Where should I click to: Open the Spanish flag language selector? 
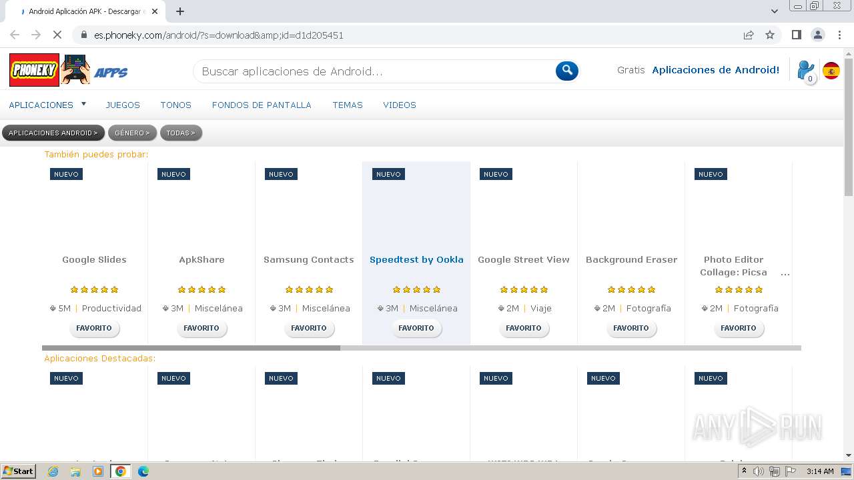click(x=831, y=71)
